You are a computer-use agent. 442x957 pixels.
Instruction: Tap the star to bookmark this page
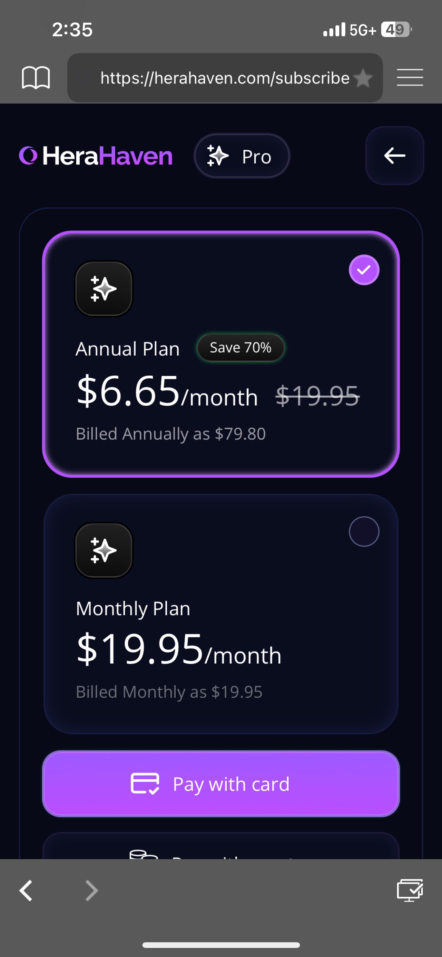[363, 78]
